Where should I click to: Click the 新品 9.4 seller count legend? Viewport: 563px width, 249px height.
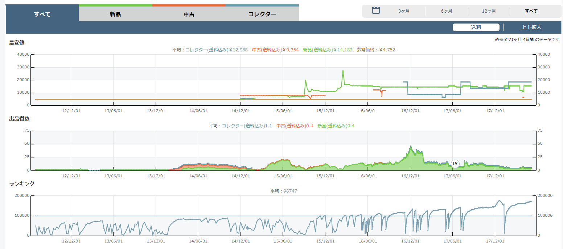336,126
